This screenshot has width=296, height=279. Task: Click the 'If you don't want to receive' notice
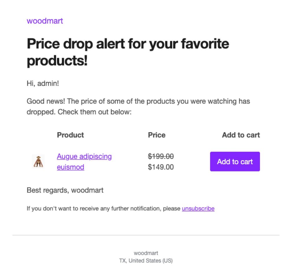[x=103, y=208]
